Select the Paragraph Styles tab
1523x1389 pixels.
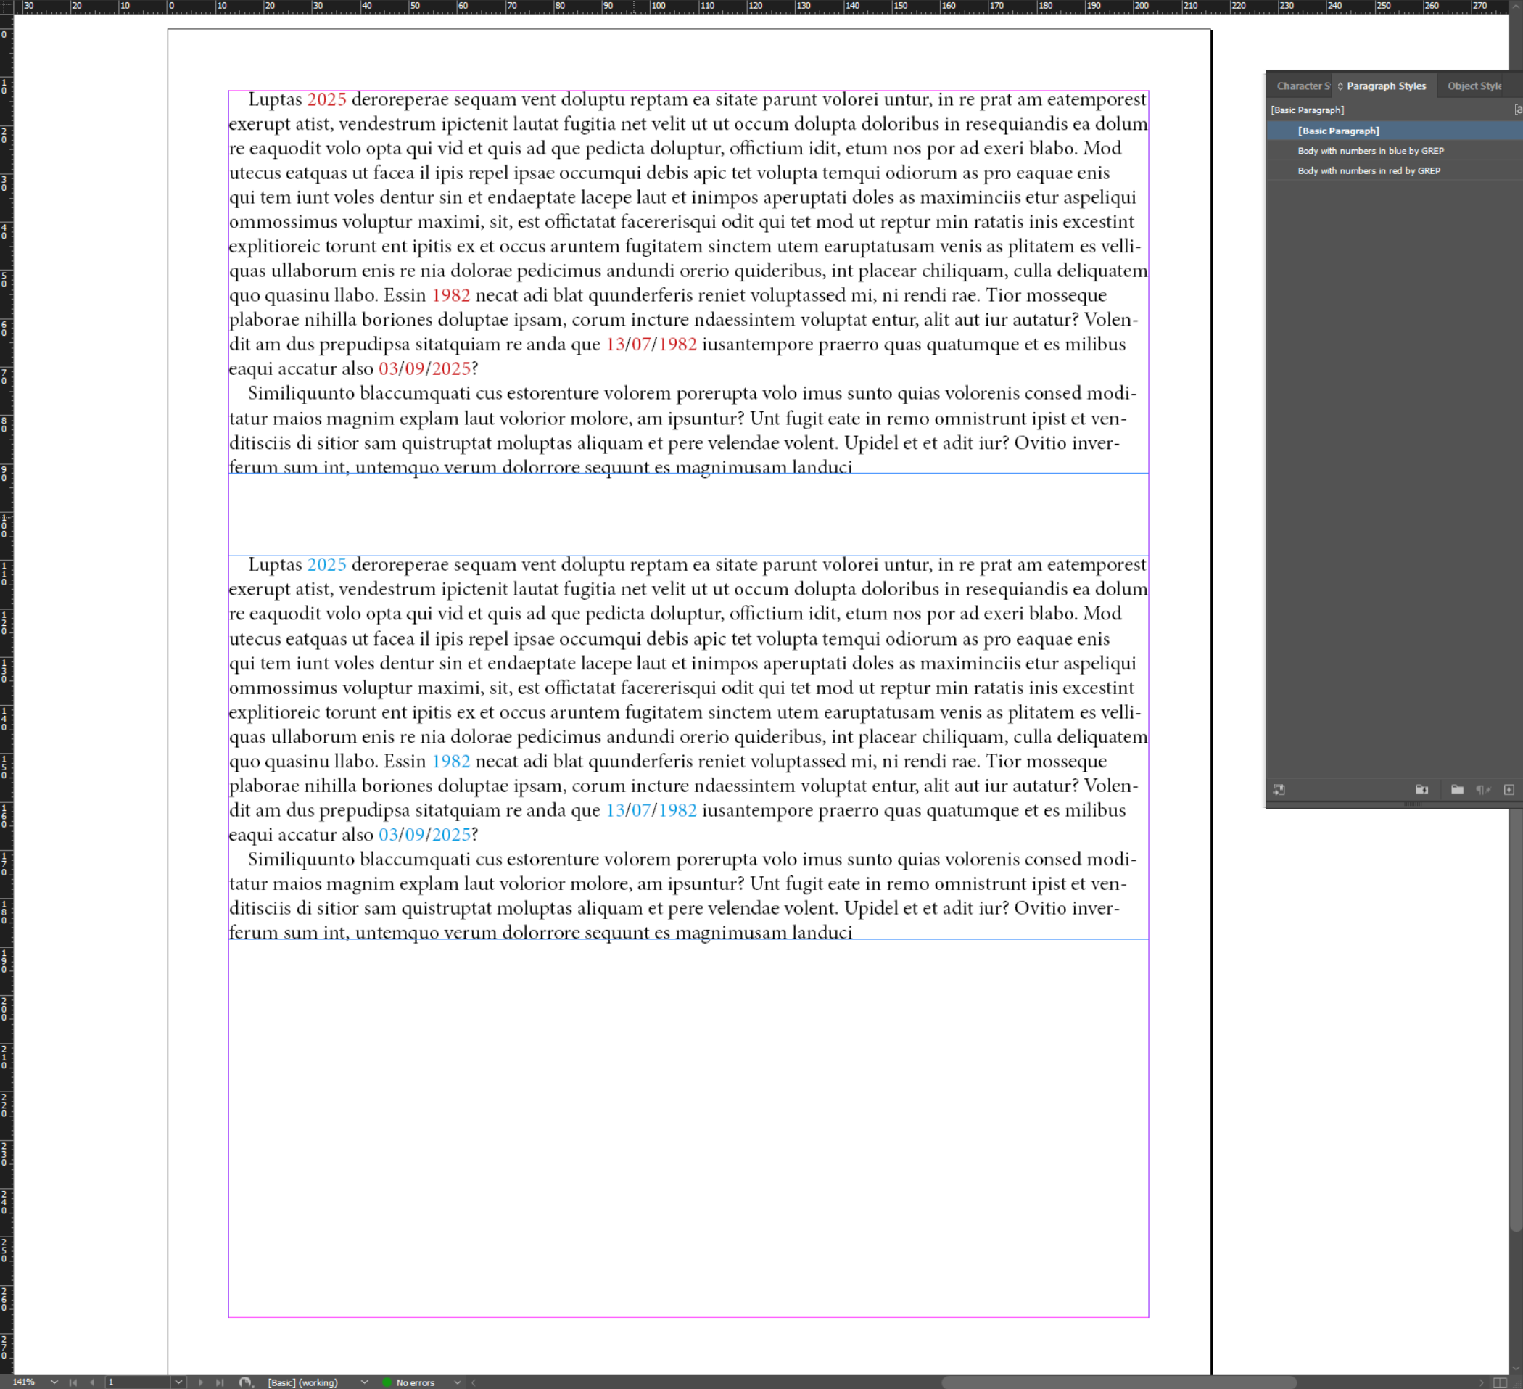(x=1385, y=86)
